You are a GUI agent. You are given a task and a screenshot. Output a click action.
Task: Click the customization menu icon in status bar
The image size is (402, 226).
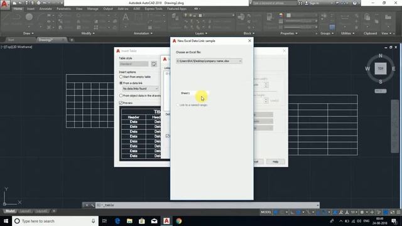pos(399,212)
